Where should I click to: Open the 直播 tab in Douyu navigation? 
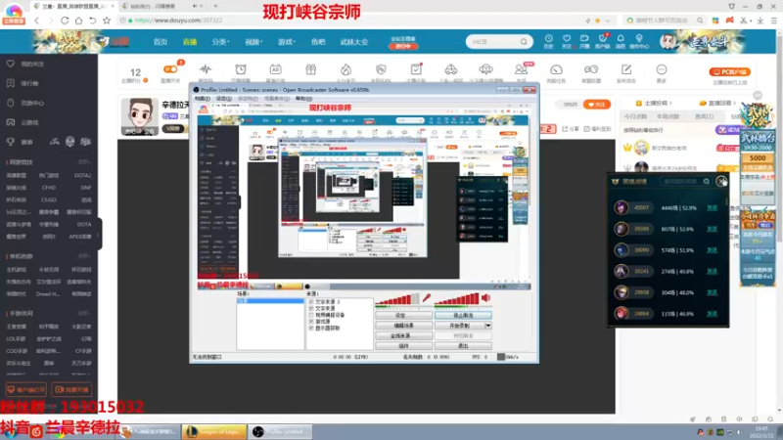[x=190, y=42]
